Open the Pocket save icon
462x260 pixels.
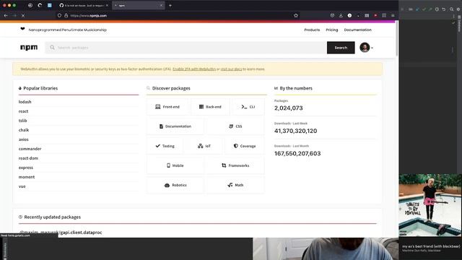pos(332,16)
